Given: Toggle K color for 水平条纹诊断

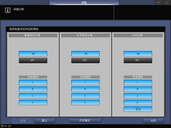Looking at the screenshot, I should (x=85, y=103).
